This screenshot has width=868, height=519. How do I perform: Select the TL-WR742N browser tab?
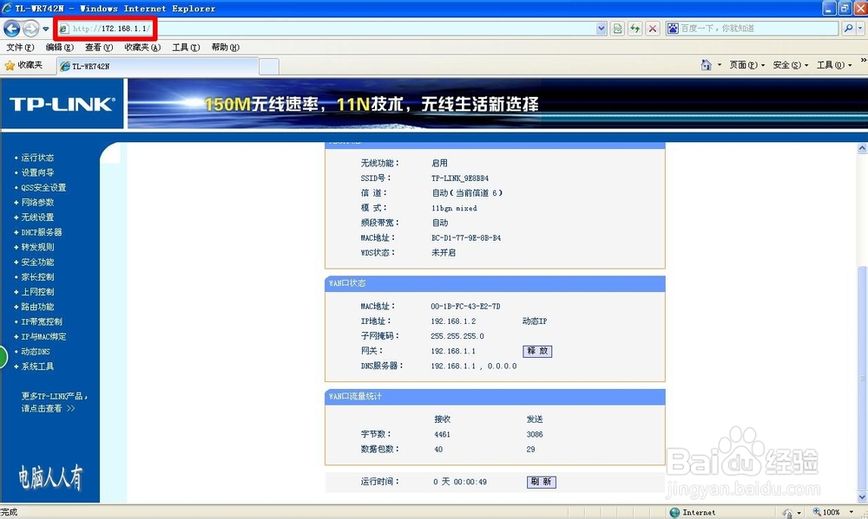(x=95, y=64)
